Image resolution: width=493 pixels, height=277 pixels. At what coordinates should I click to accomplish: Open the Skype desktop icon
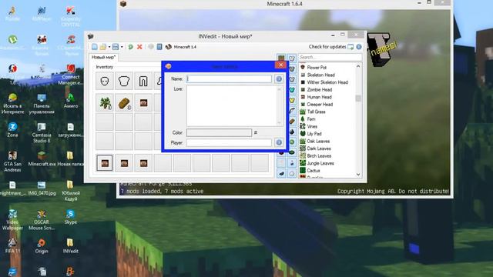(x=70, y=217)
